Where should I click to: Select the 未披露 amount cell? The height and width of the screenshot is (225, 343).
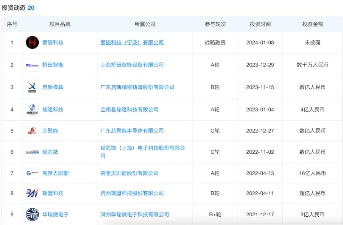(313, 42)
